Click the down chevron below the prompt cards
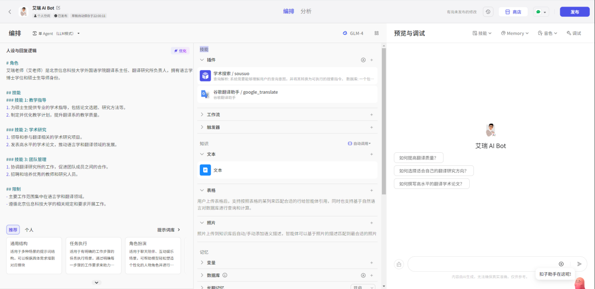Screen dimensions: 595x289 [x=97, y=282]
